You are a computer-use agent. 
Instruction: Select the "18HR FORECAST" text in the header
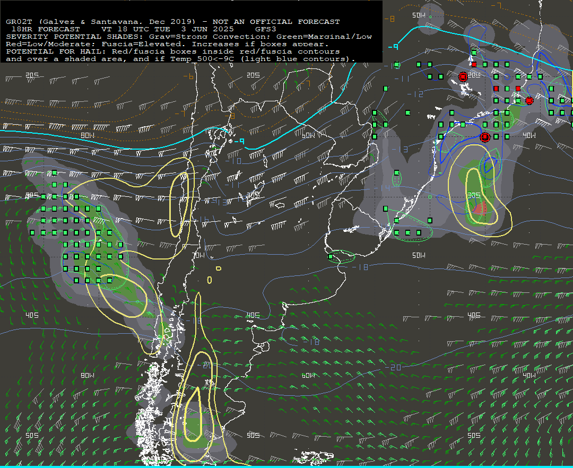click(x=45, y=29)
